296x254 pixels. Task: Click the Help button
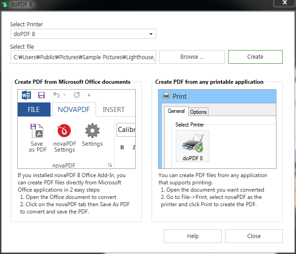point(193,236)
